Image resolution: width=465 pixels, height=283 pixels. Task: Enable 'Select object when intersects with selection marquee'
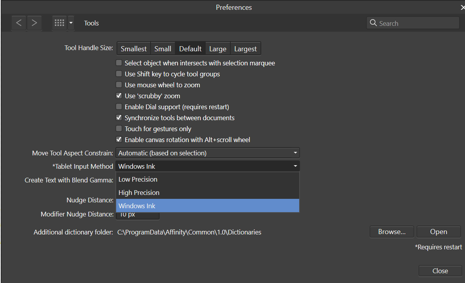pyautogui.click(x=118, y=63)
